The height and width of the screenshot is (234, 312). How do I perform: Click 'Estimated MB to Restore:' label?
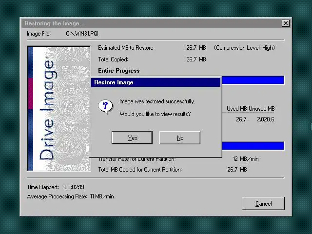(126, 48)
